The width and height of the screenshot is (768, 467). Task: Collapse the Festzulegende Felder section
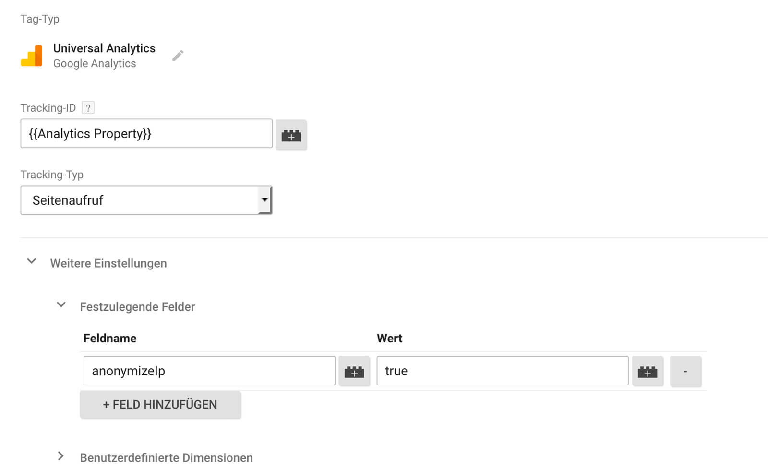click(61, 304)
